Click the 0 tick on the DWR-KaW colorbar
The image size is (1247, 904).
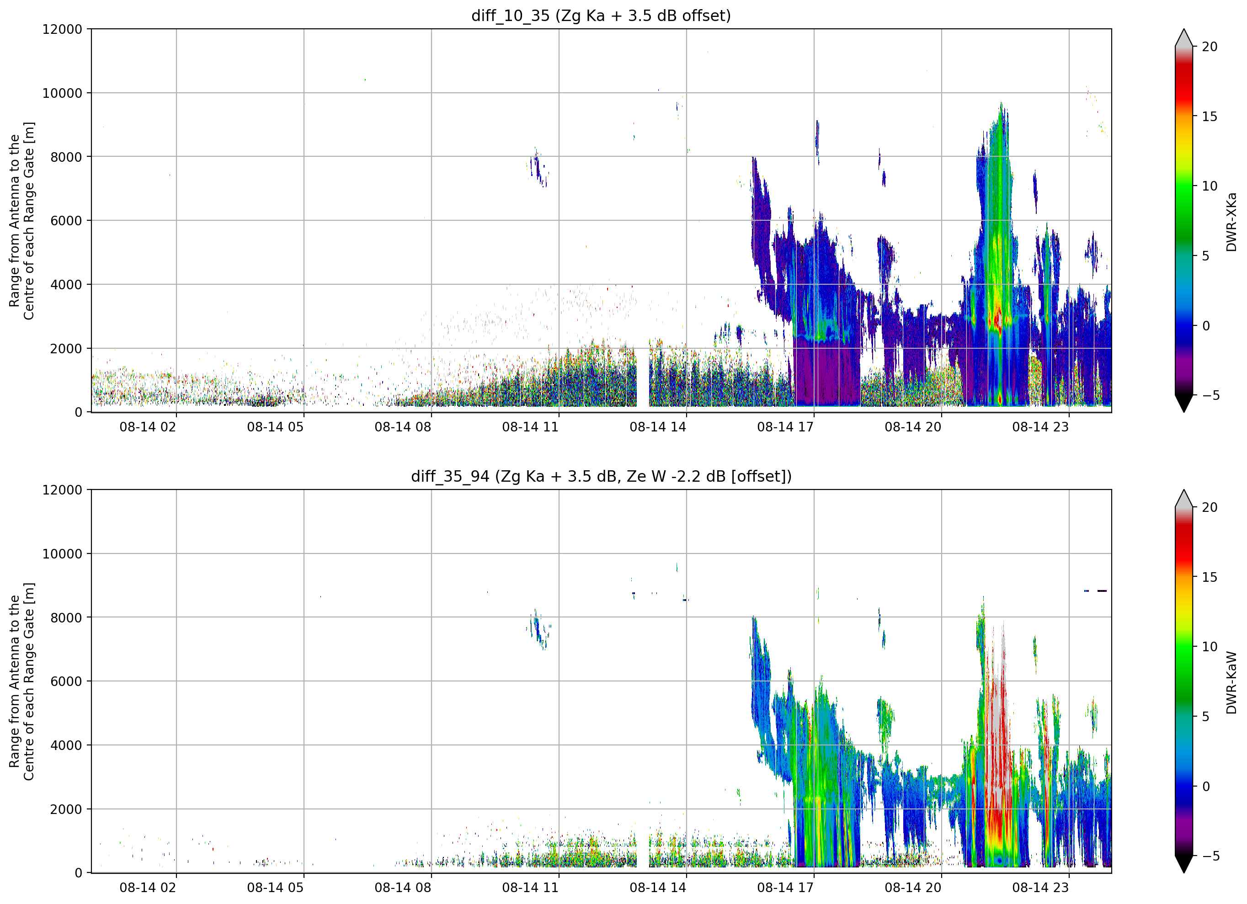point(1206,787)
